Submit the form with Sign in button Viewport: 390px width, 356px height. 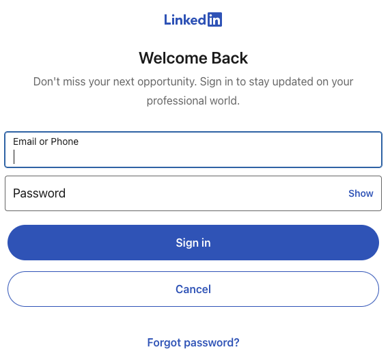click(193, 243)
